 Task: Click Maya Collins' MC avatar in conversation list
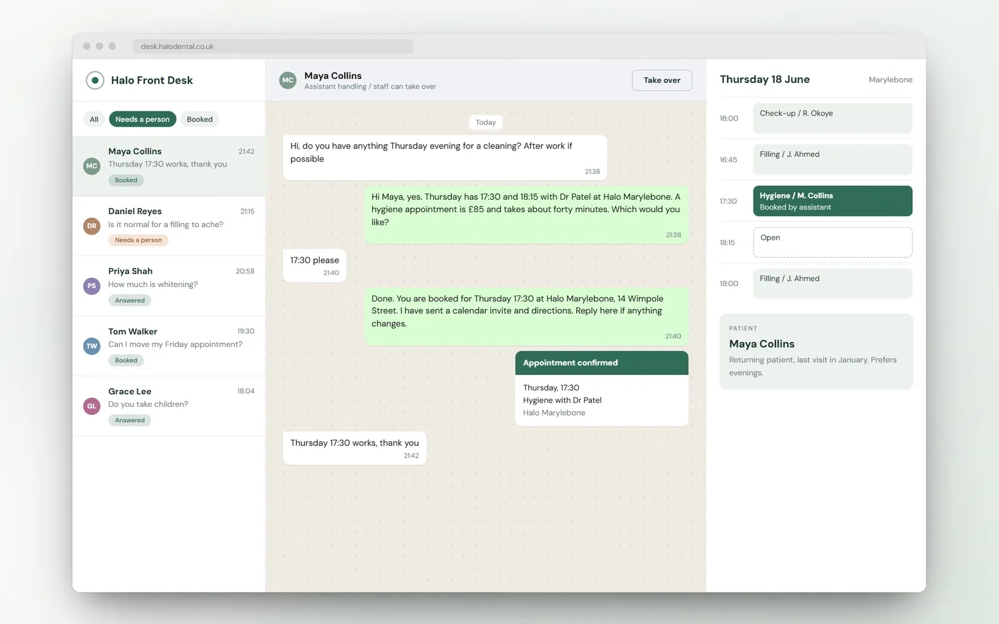tap(92, 166)
